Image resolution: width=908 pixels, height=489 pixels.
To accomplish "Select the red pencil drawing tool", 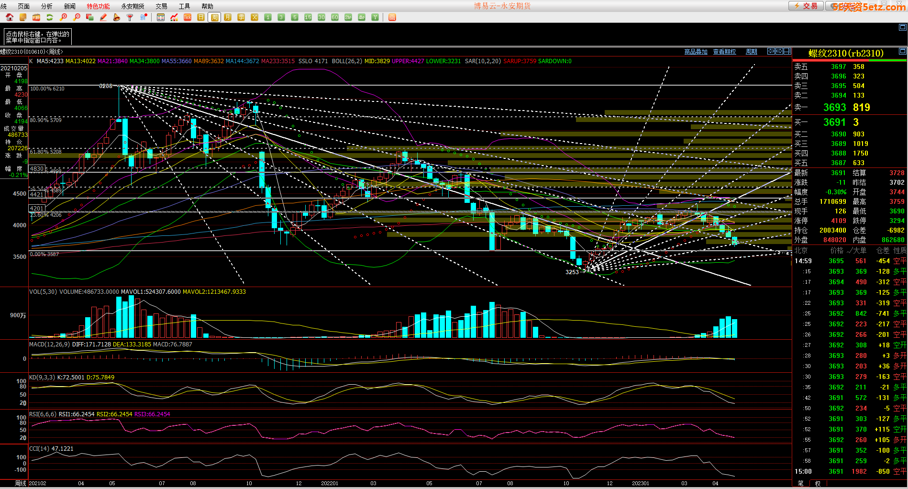I will coord(103,17).
